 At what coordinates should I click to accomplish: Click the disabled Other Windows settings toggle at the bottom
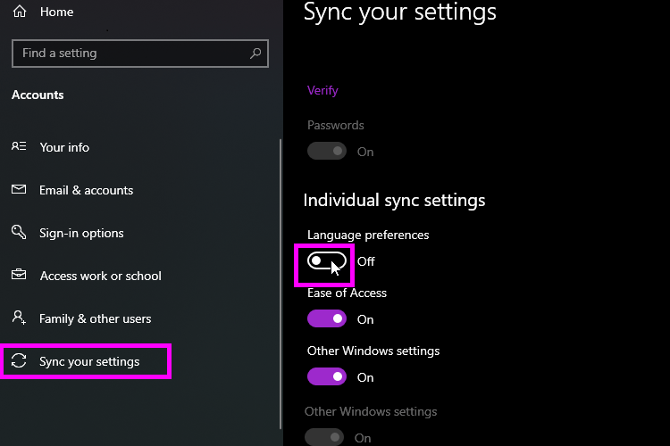coord(324,437)
